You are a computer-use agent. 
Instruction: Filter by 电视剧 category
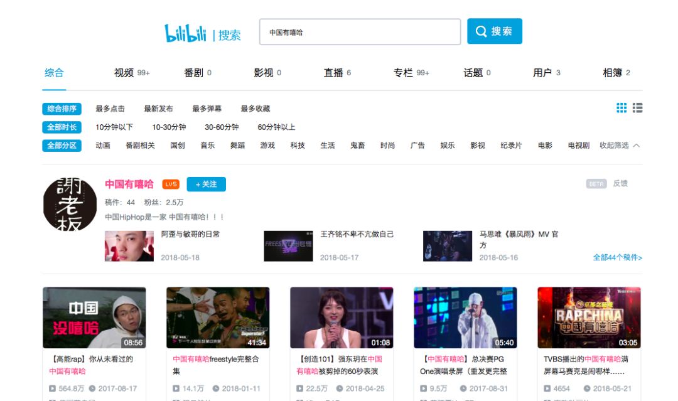pos(579,145)
